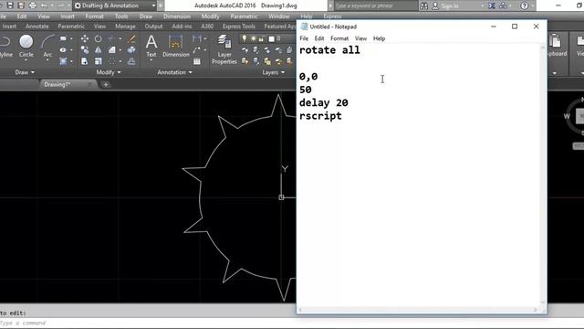The height and width of the screenshot is (329, 584).
Task: Open the AutoCAD Modify menu
Action: [211, 16]
